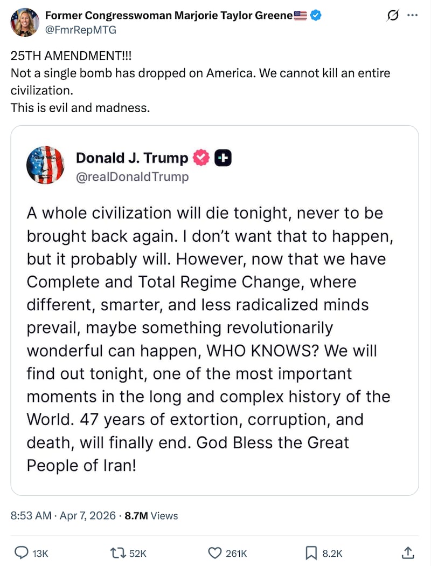Click Marjorie Taylor Greene's profile picture
431x566 pixels.
pyautogui.click(x=24, y=22)
